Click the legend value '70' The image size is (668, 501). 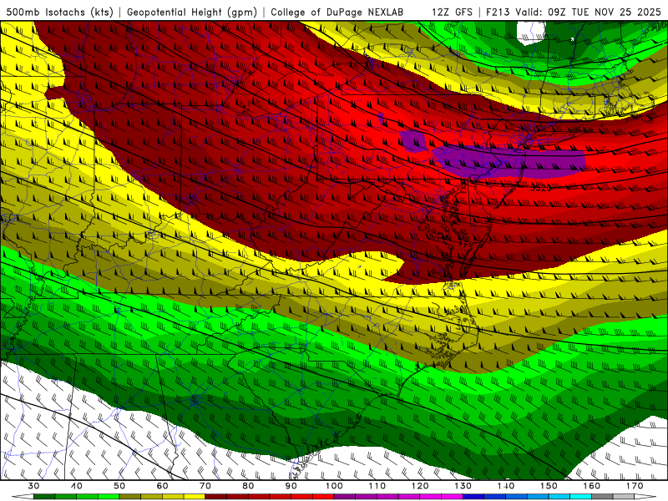tap(205, 486)
